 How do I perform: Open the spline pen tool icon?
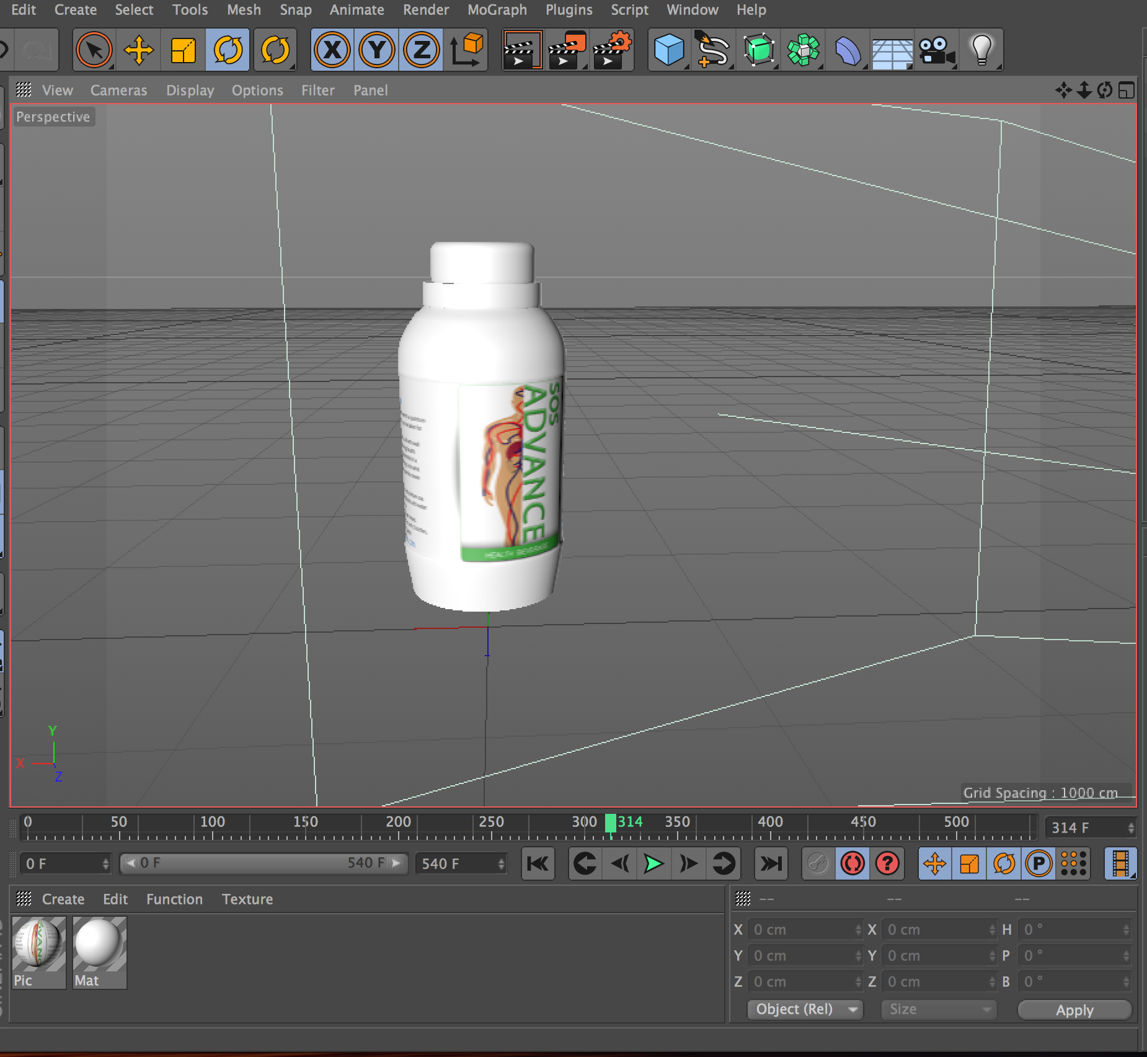pos(714,50)
